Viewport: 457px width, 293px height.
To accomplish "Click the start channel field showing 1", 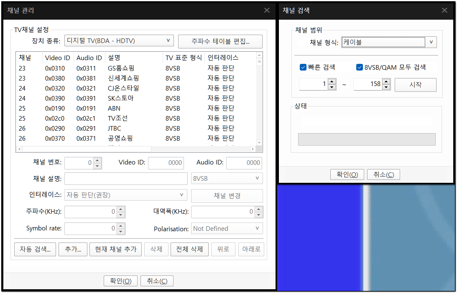I will pos(313,84).
